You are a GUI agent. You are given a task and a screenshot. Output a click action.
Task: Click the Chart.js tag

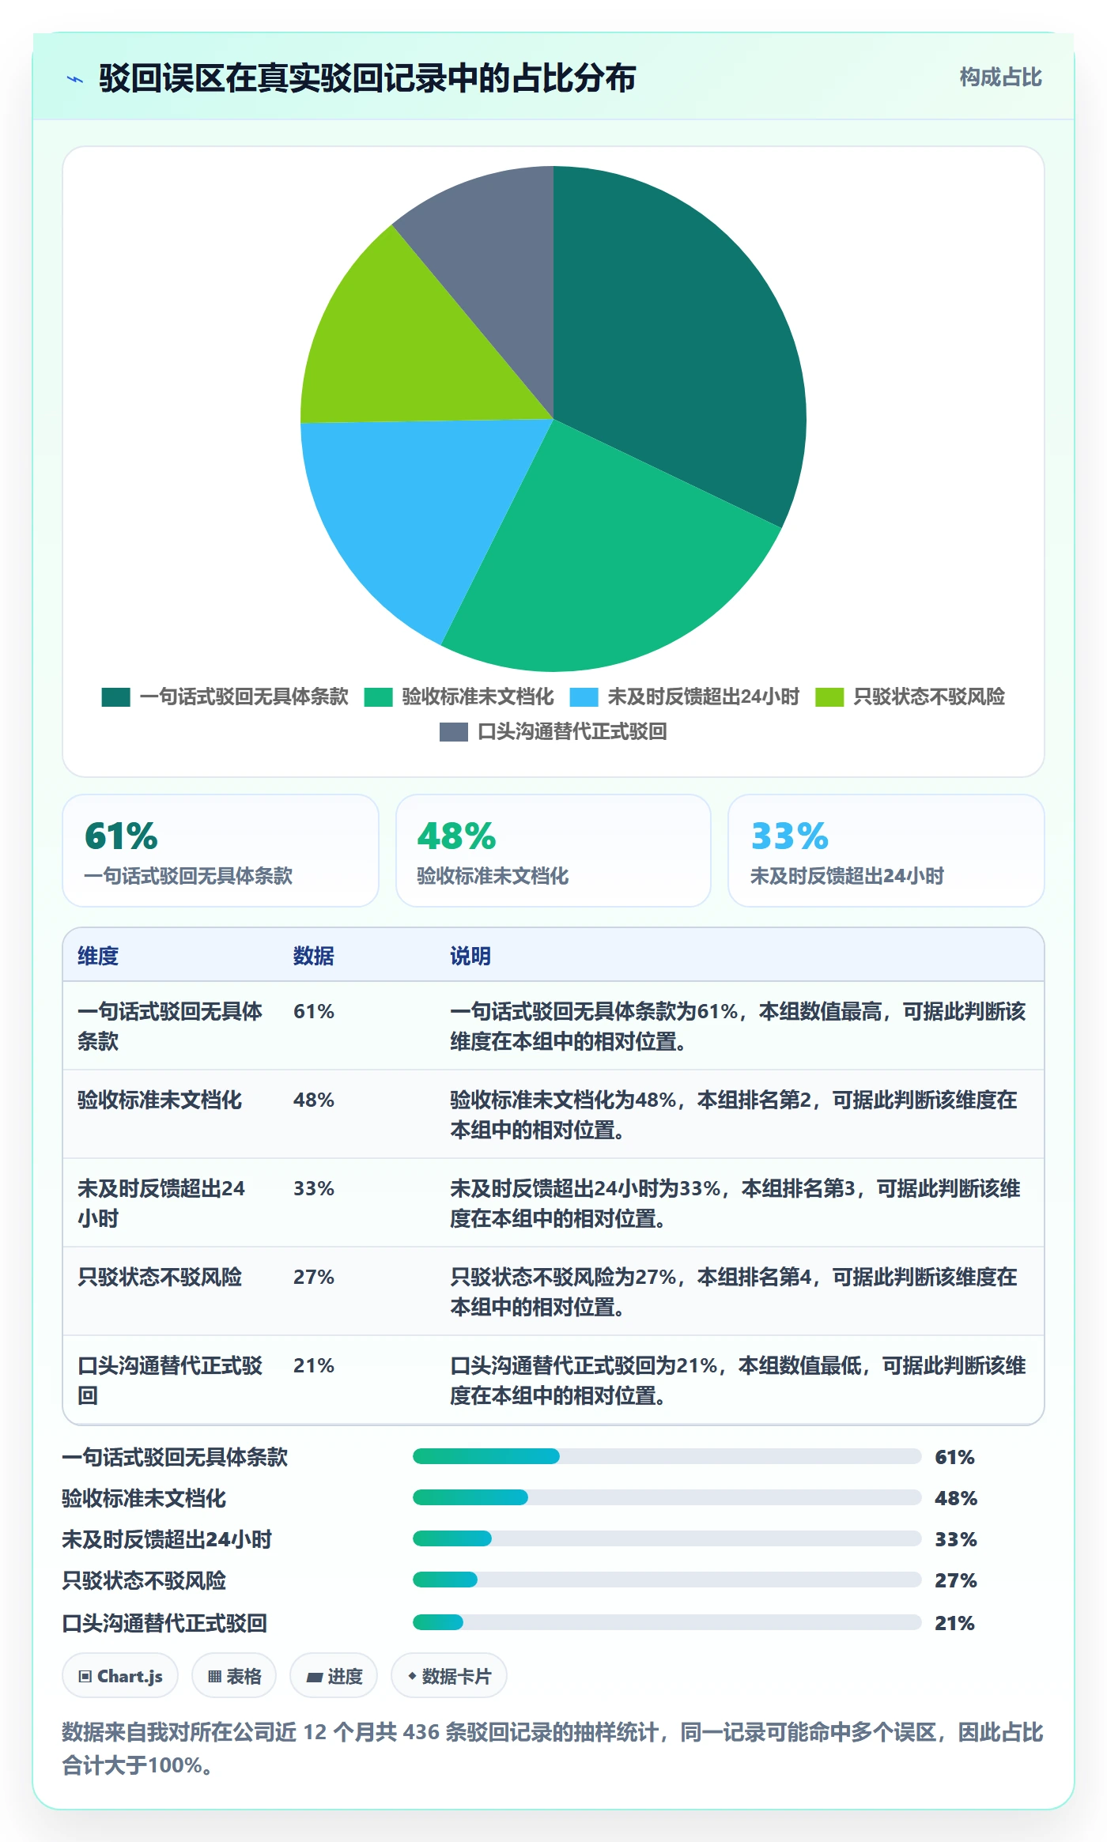click(120, 1675)
